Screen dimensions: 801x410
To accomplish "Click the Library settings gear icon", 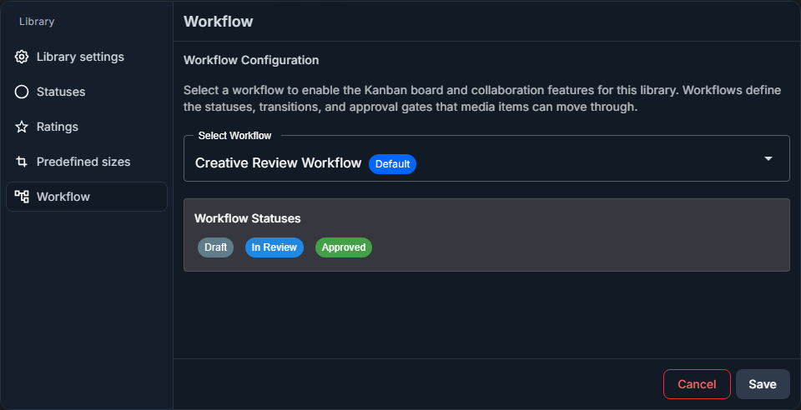I will tap(22, 57).
